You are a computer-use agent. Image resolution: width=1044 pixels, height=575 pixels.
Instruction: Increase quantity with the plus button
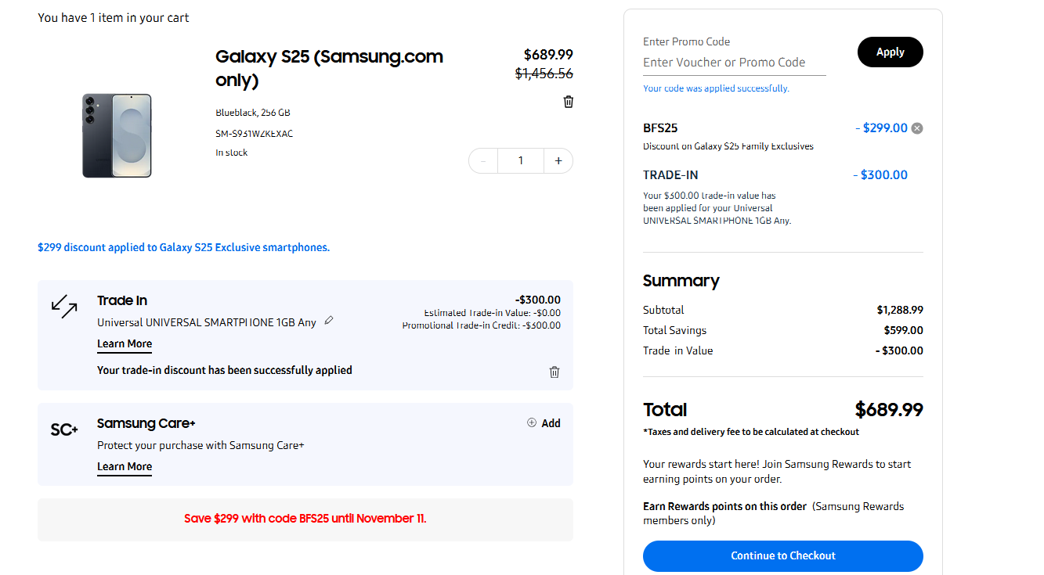pyautogui.click(x=558, y=161)
